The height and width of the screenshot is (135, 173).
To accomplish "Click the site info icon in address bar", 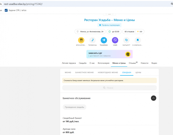I will [1, 4].
